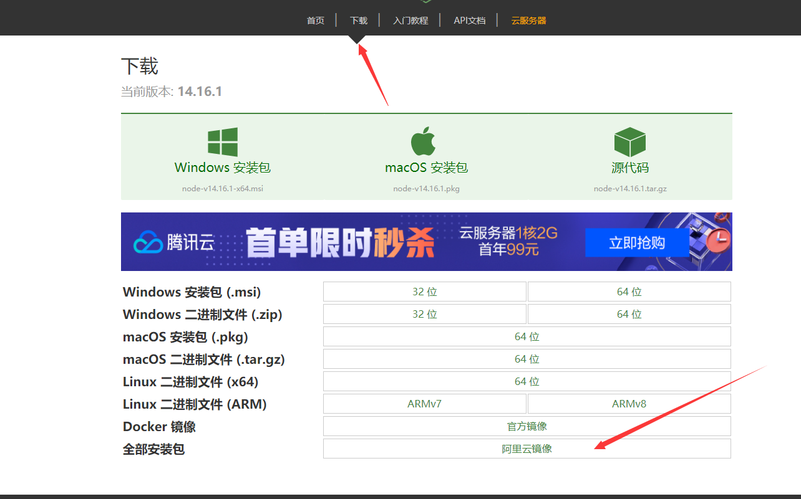Open the 官方镜像 Docker link
The height and width of the screenshot is (499, 801).
click(x=527, y=426)
